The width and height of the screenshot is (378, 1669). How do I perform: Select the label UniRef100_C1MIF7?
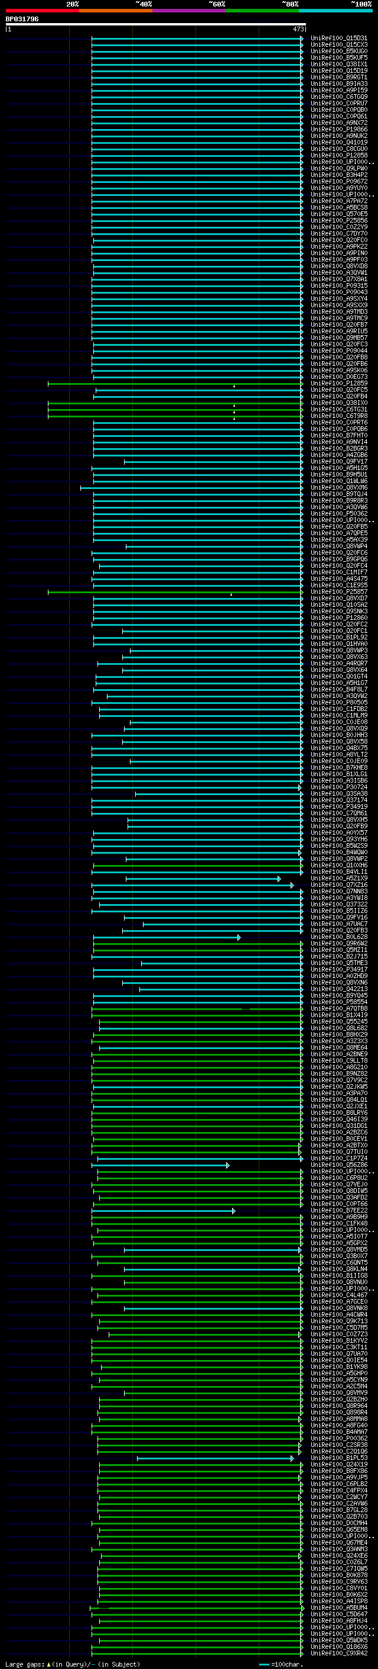(338, 572)
